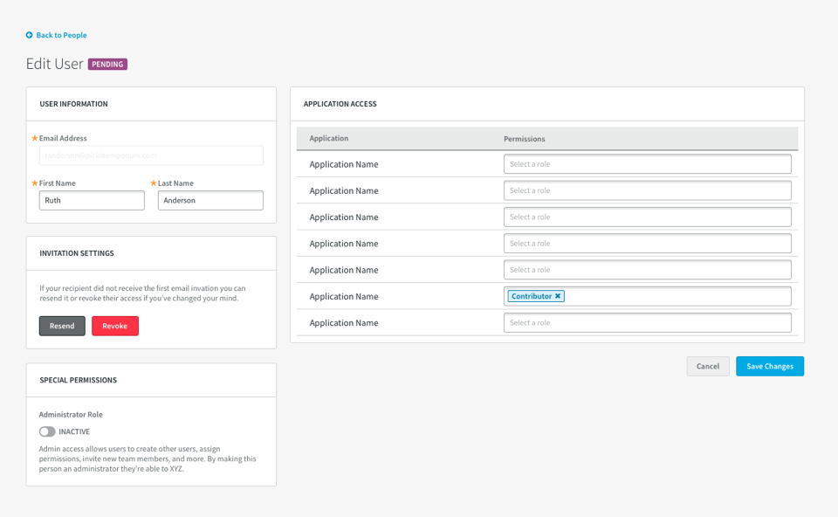Expand the second application row's Select a role field
Image resolution: width=838 pixels, height=517 pixels.
647,190
